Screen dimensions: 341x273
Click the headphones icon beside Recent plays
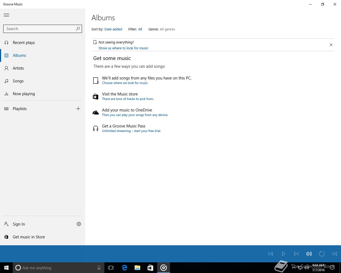[x=6, y=43]
